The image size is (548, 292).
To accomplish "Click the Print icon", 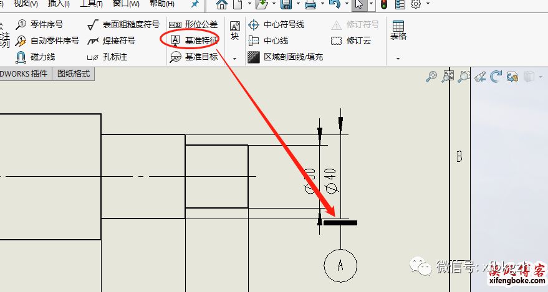I will (x=310, y=4).
